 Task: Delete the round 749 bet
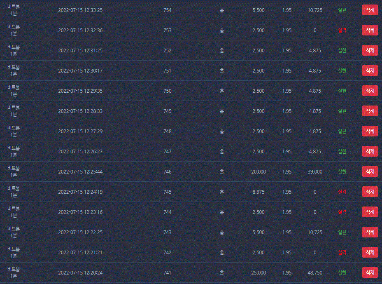[x=370, y=111]
